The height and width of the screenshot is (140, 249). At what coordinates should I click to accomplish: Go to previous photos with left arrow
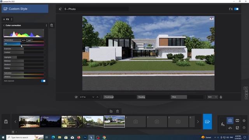16,122
